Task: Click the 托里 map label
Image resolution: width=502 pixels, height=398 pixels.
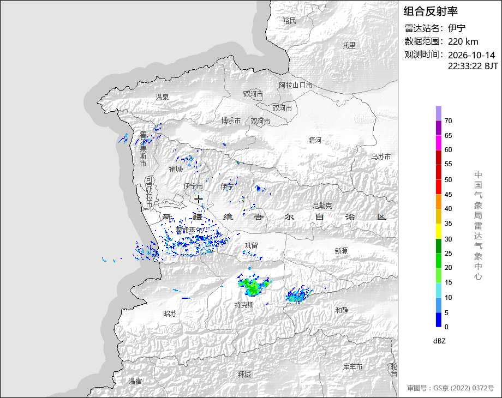Action: [x=349, y=45]
